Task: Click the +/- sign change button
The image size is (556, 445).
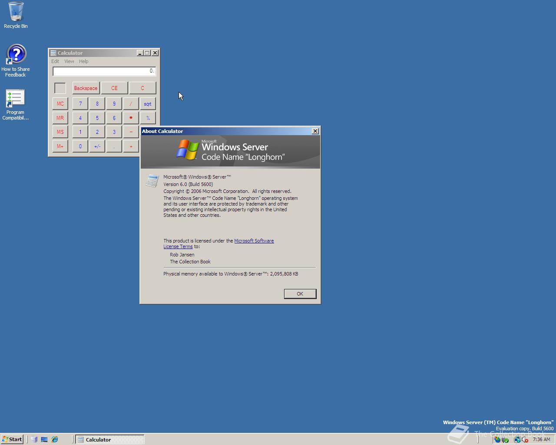Action: click(97, 146)
